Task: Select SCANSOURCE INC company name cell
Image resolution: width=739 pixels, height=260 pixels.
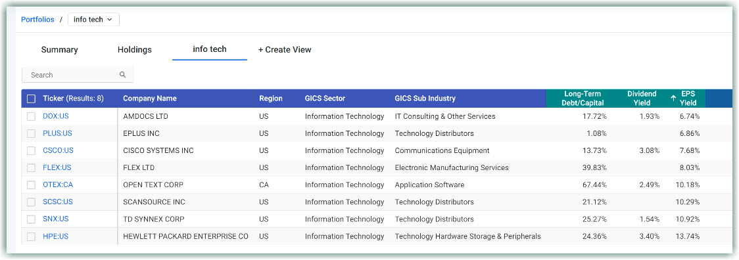Action: point(154,202)
